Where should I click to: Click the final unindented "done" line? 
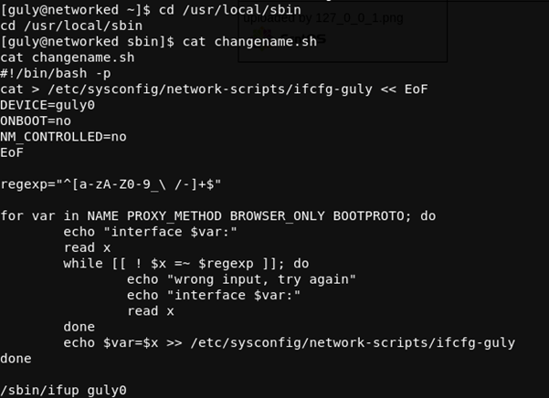pyautogui.click(x=16, y=359)
